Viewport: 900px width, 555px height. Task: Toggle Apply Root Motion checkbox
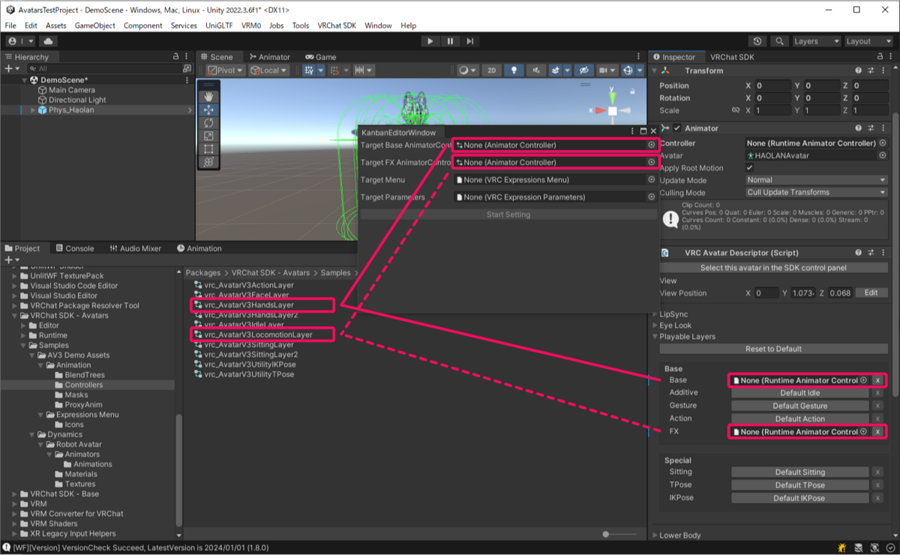click(x=751, y=168)
